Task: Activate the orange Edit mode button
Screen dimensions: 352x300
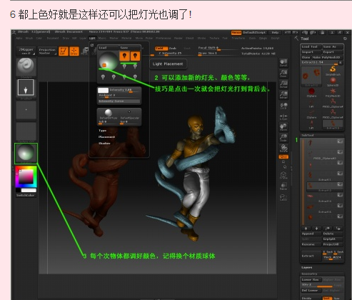Action: click(x=64, y=51)
